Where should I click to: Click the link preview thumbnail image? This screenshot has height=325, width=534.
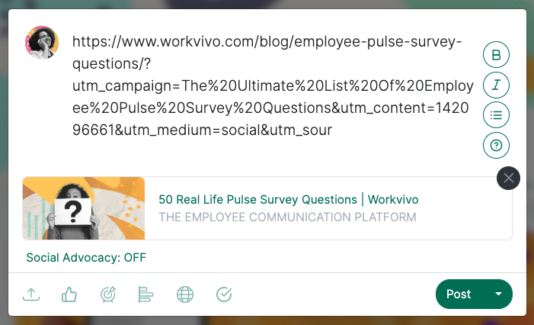tap(84, 208)
